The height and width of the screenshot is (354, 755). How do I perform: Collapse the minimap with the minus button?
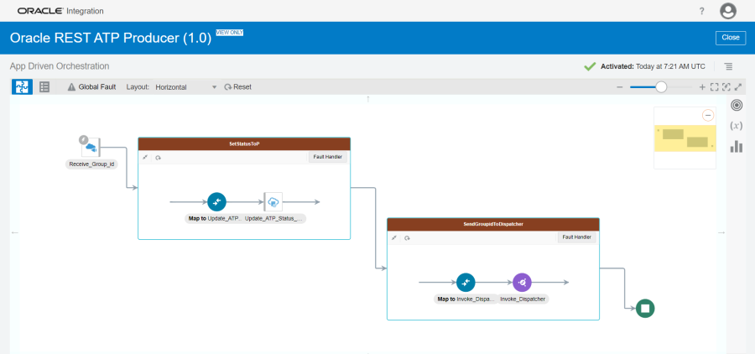(x=707, y=115)
